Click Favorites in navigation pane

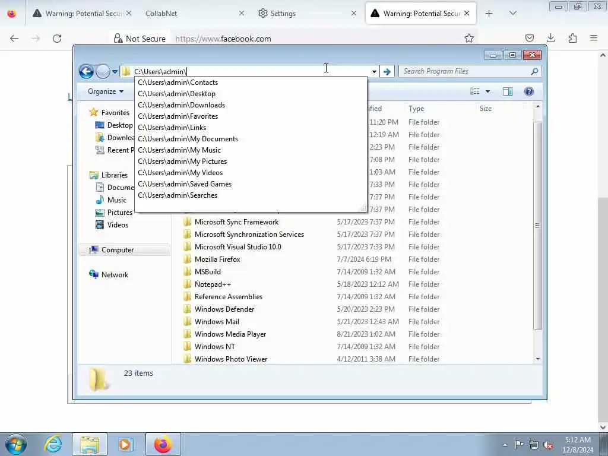(115, 112)
